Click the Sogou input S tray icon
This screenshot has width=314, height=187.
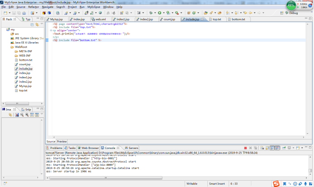pyautogui.click(x=276, y=183)
